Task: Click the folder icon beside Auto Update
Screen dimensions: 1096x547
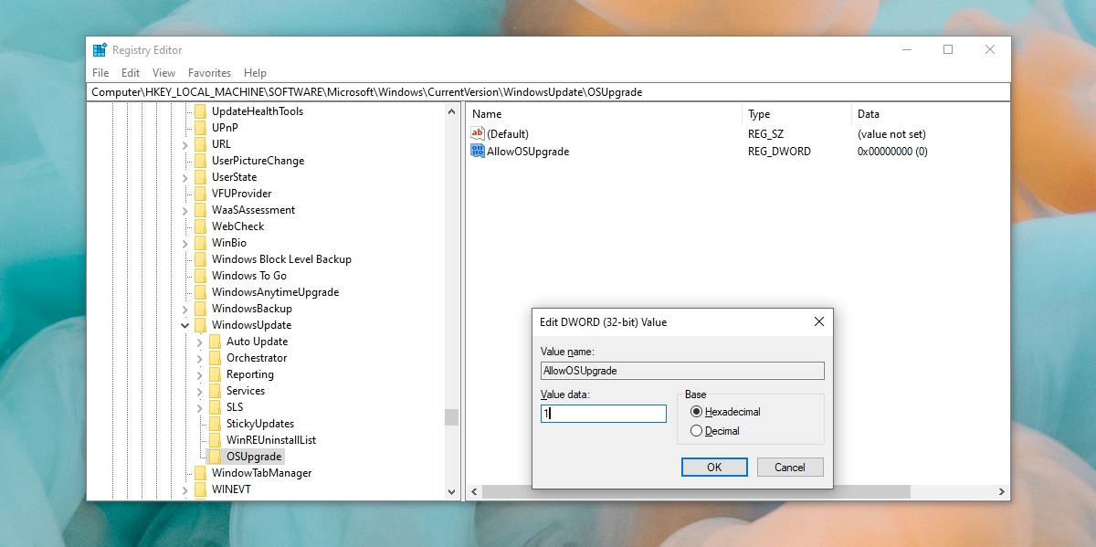Action: click(x=214, y=341)
